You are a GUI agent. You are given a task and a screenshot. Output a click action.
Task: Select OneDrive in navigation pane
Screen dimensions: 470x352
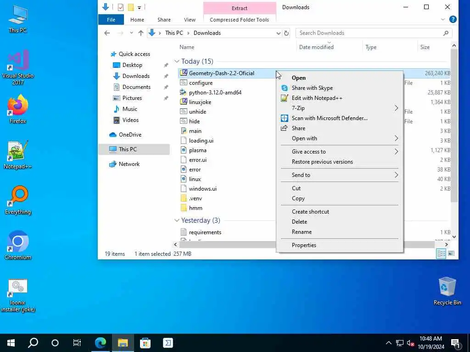(130, 135)
